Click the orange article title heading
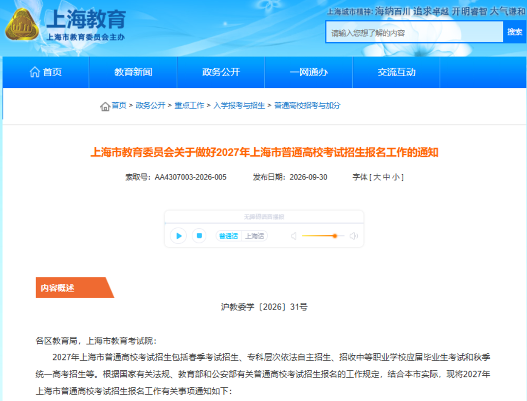The width and height of the screenshot is (527, 401). 264,153
